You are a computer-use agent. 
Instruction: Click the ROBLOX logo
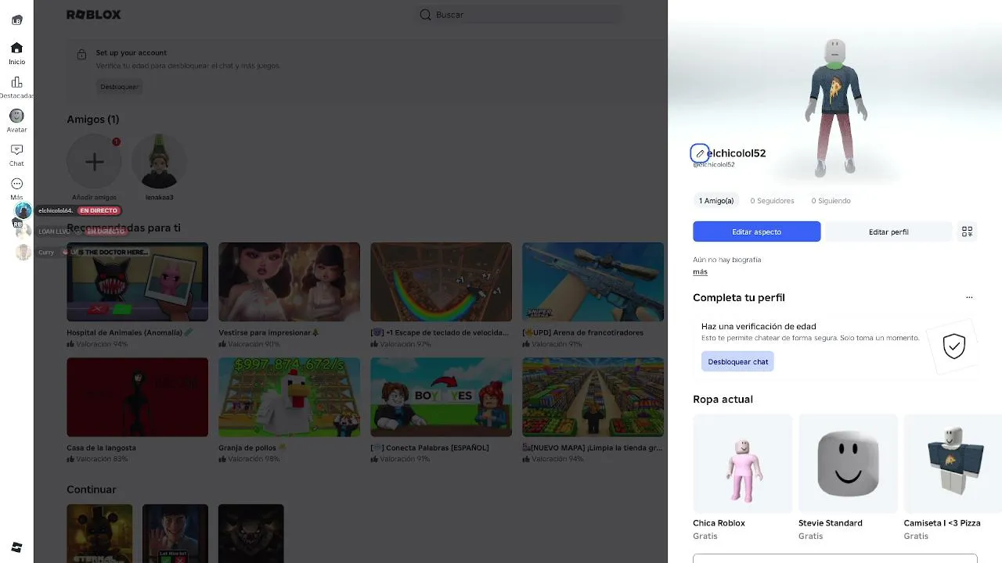94,15
